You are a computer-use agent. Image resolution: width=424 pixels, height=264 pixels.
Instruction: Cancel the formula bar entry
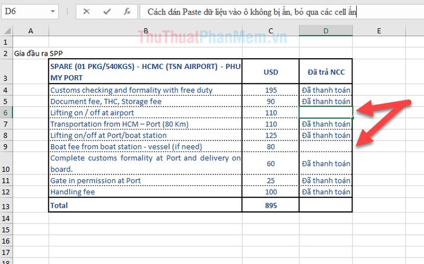pyautogui.click(x=86, y=12)
